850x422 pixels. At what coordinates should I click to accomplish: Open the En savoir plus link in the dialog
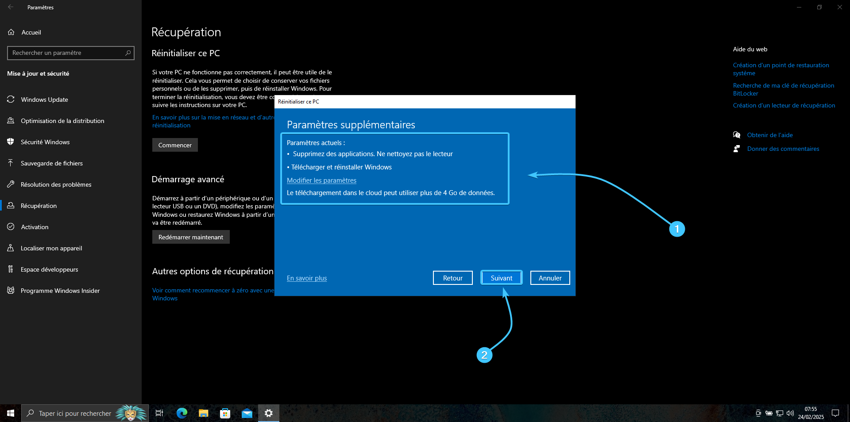[x=307, y=278]
